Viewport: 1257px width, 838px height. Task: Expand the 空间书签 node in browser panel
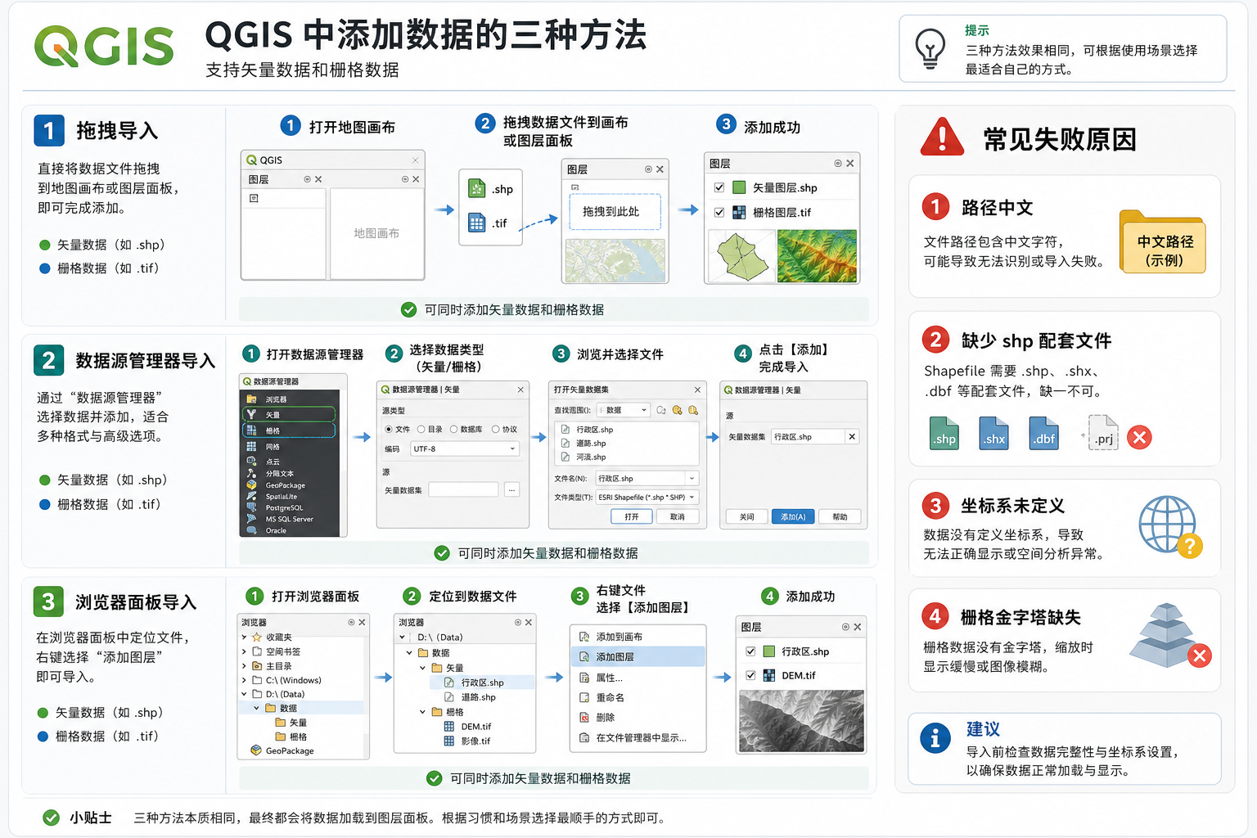pos(244,651)
